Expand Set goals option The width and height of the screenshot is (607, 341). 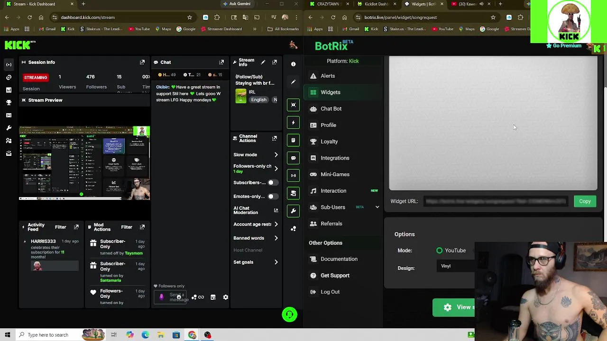[x=276, y=262]
